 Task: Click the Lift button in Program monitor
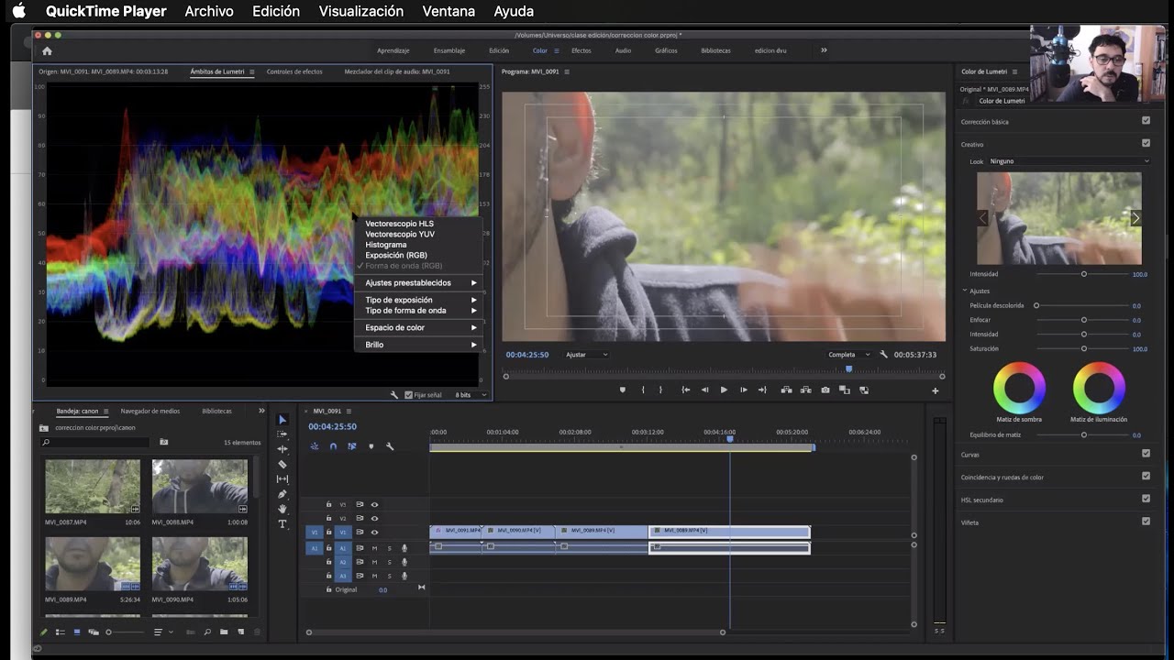(787, 390)
